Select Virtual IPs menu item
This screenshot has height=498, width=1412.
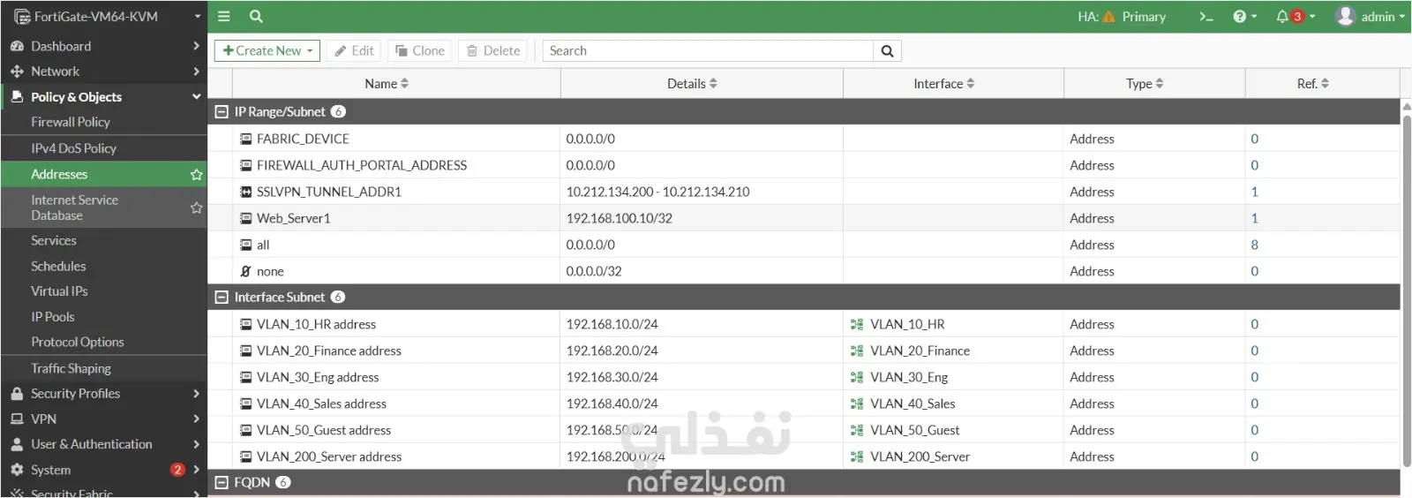tap(59, 291)
